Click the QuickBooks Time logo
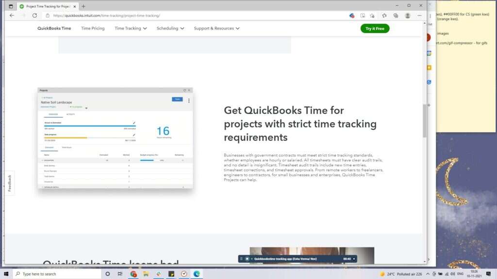 54,28
